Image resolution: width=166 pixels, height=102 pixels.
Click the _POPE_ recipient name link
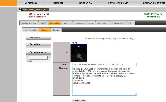click(74, 43)
